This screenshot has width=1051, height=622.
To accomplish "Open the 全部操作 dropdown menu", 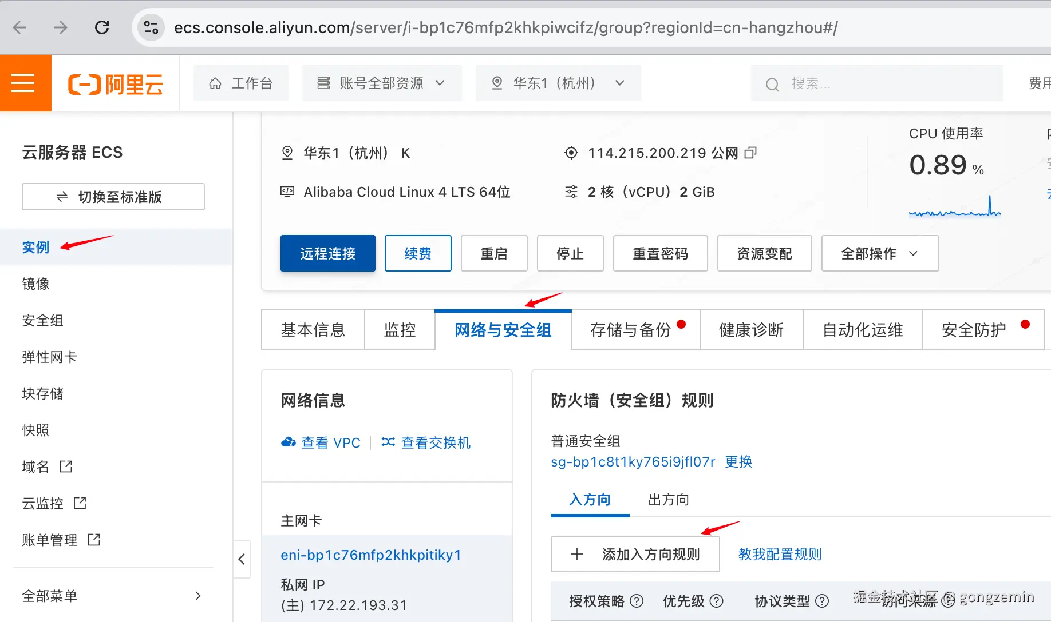I will pos(880,253).
